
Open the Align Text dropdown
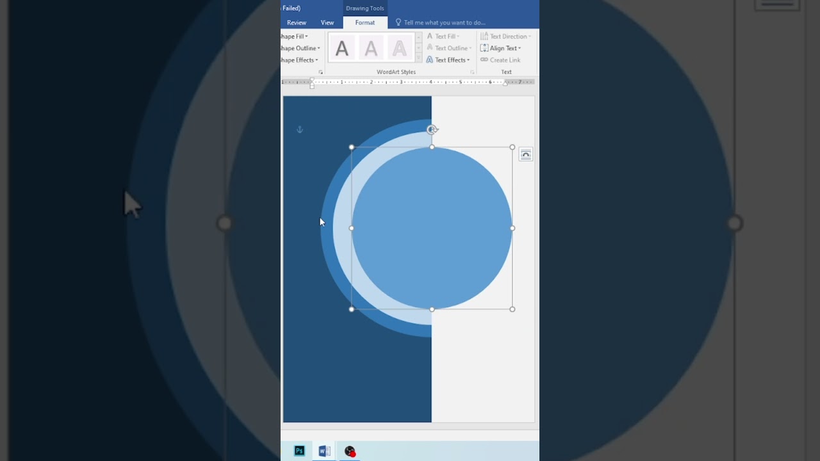coord(500,48)
